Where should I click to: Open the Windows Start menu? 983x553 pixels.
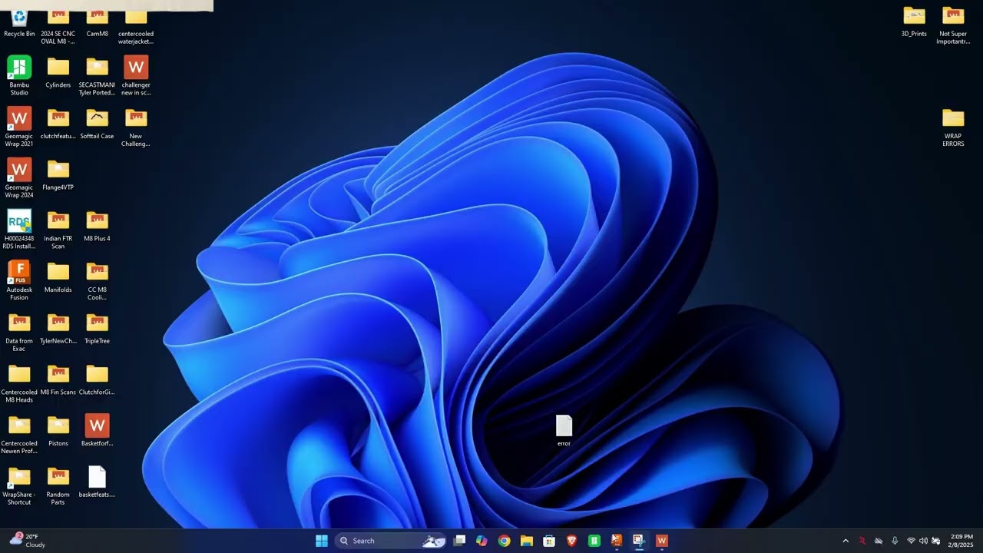(322, 541)
